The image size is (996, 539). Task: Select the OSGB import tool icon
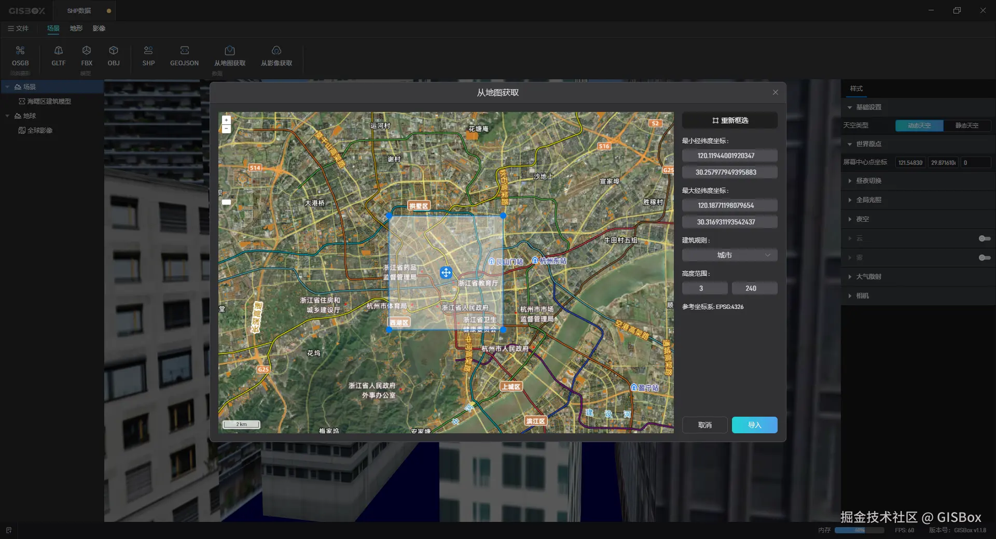pyautogui.click(x=20, y=51)
